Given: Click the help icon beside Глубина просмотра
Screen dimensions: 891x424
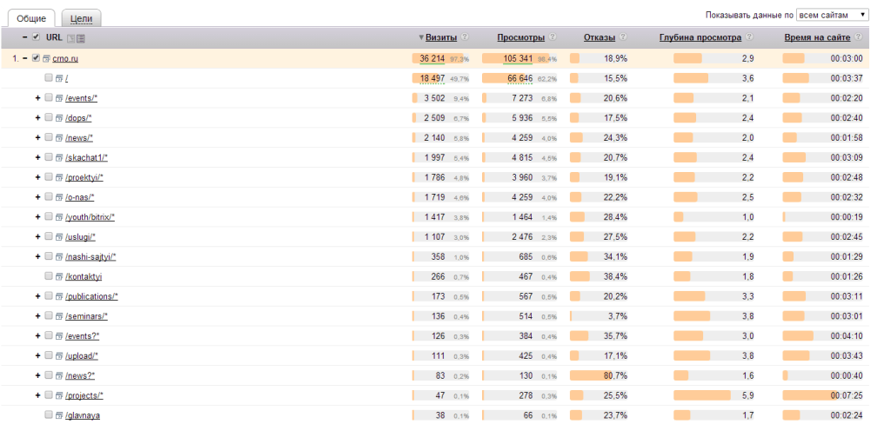Looking at the screenshot, I should (749, 37).
